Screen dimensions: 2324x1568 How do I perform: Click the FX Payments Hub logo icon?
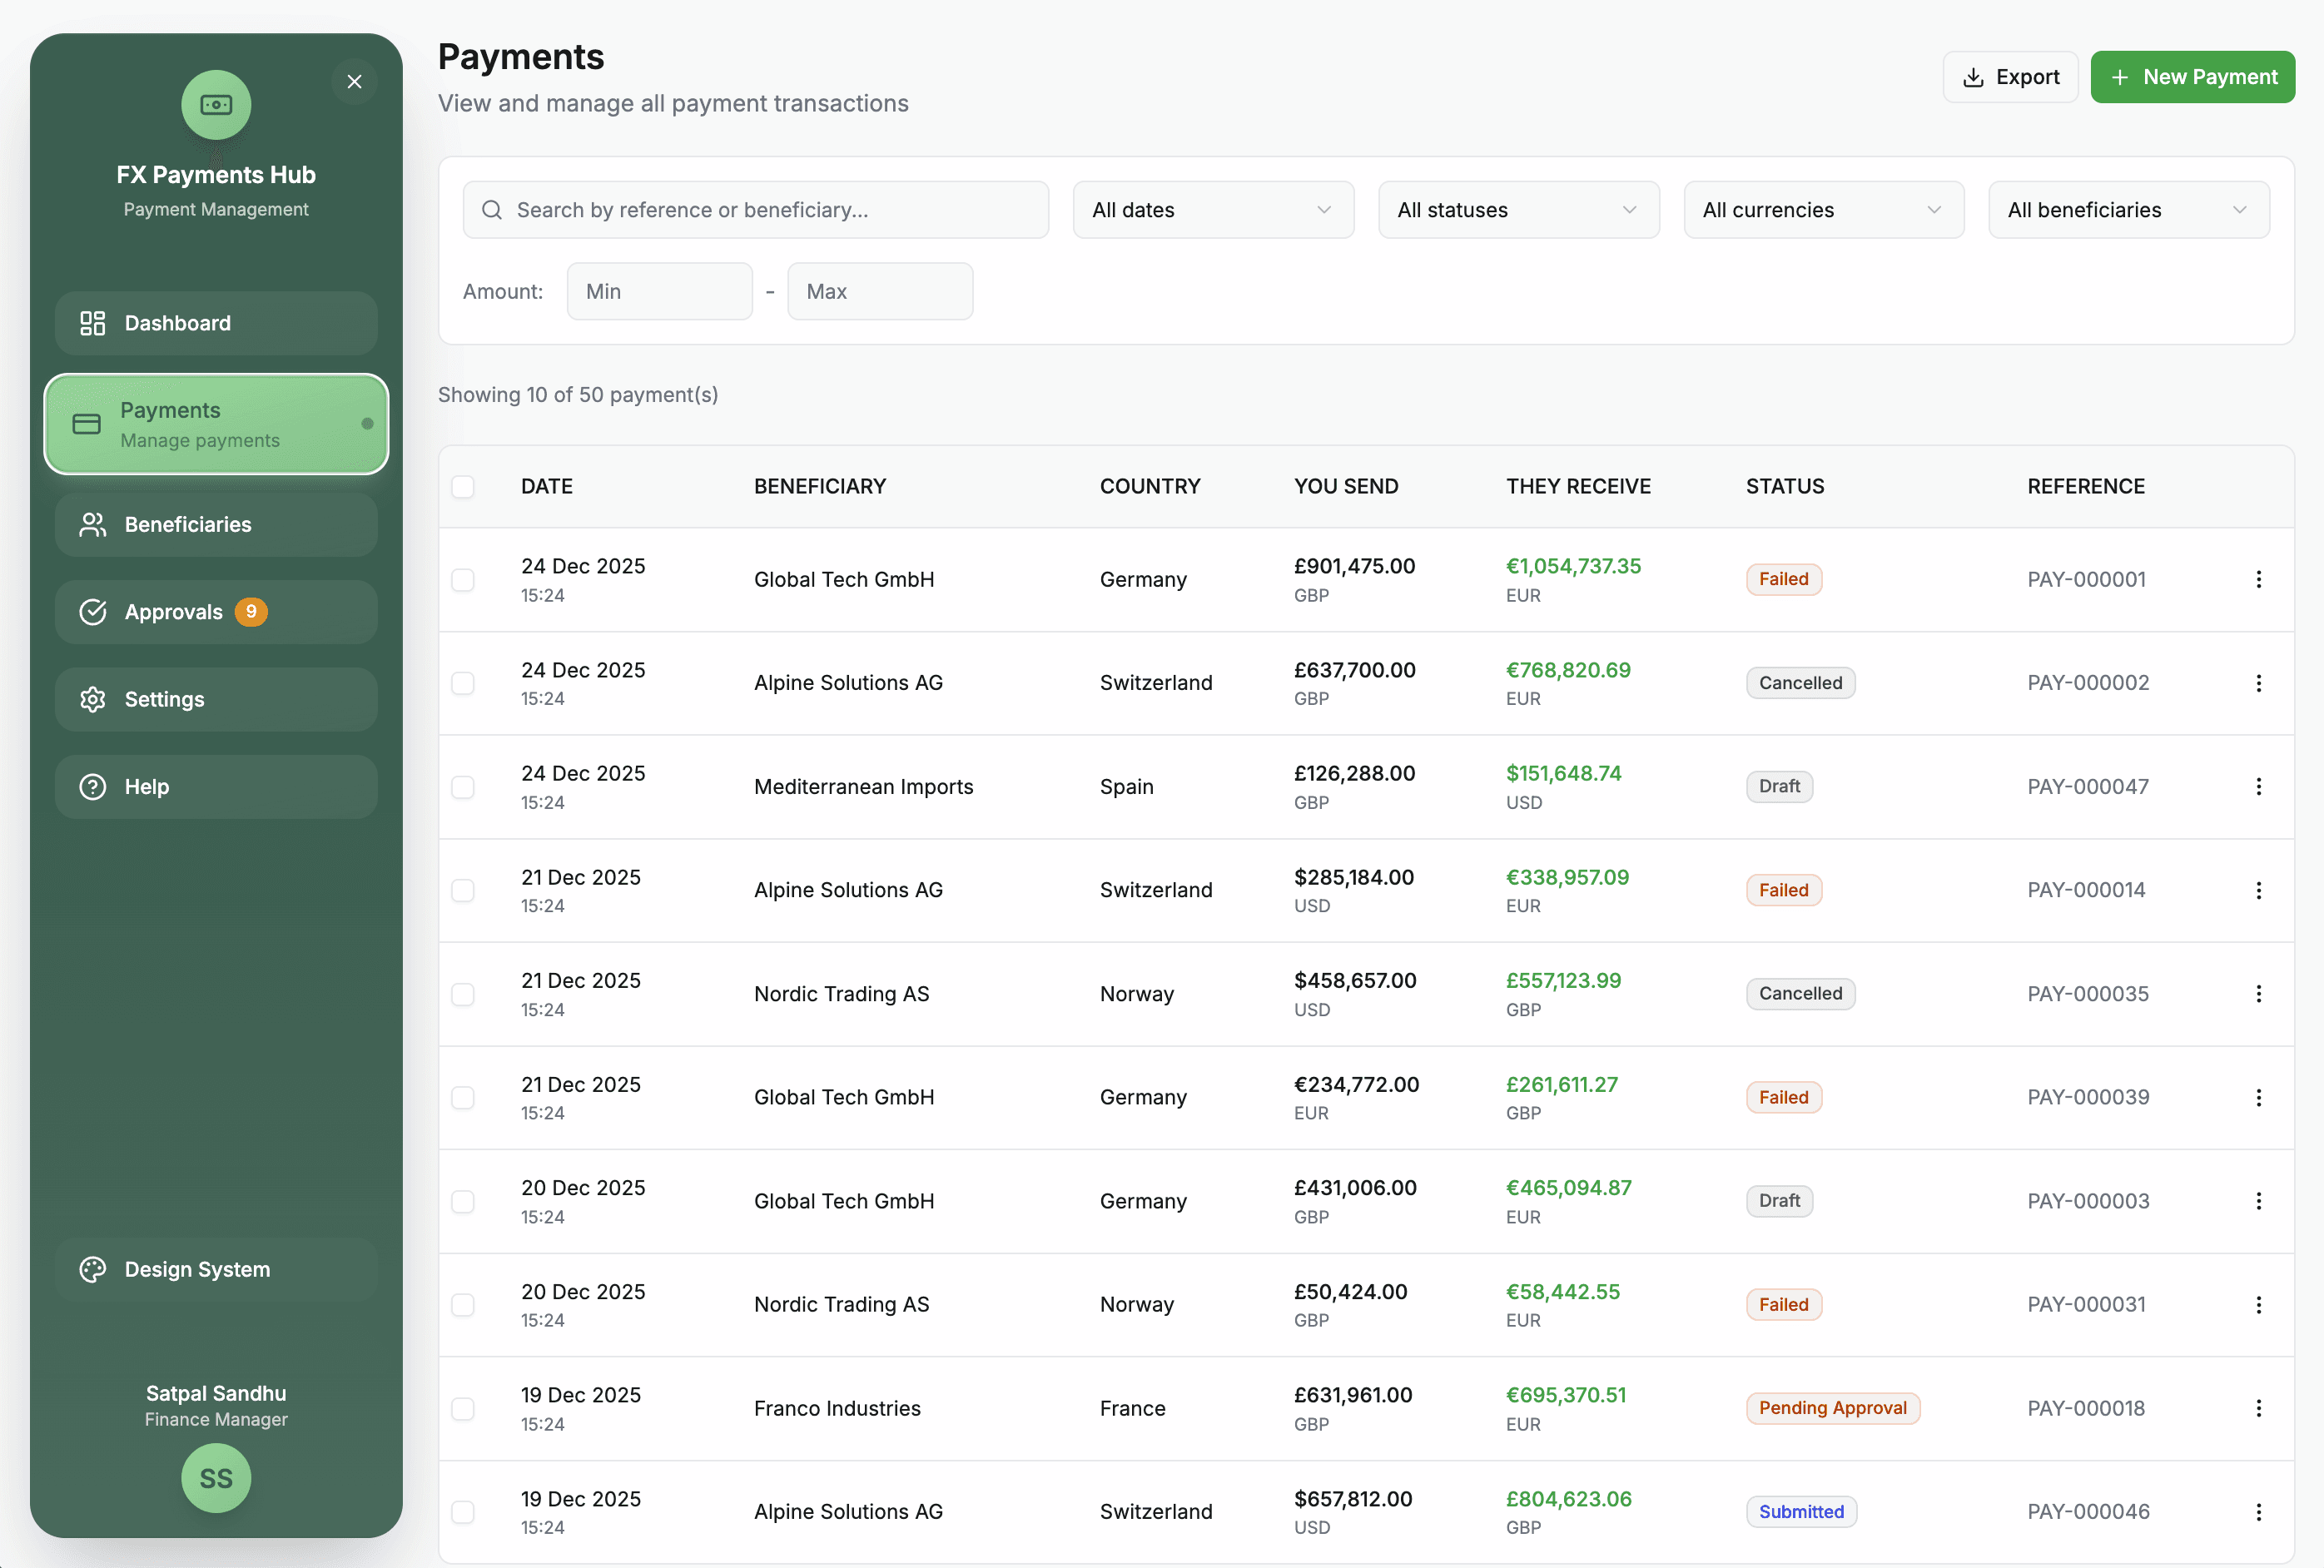216,105
